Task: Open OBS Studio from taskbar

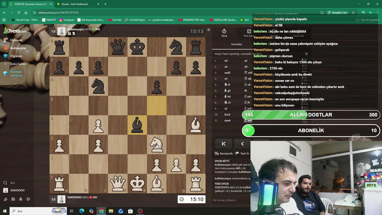Action: coord(140,211)
